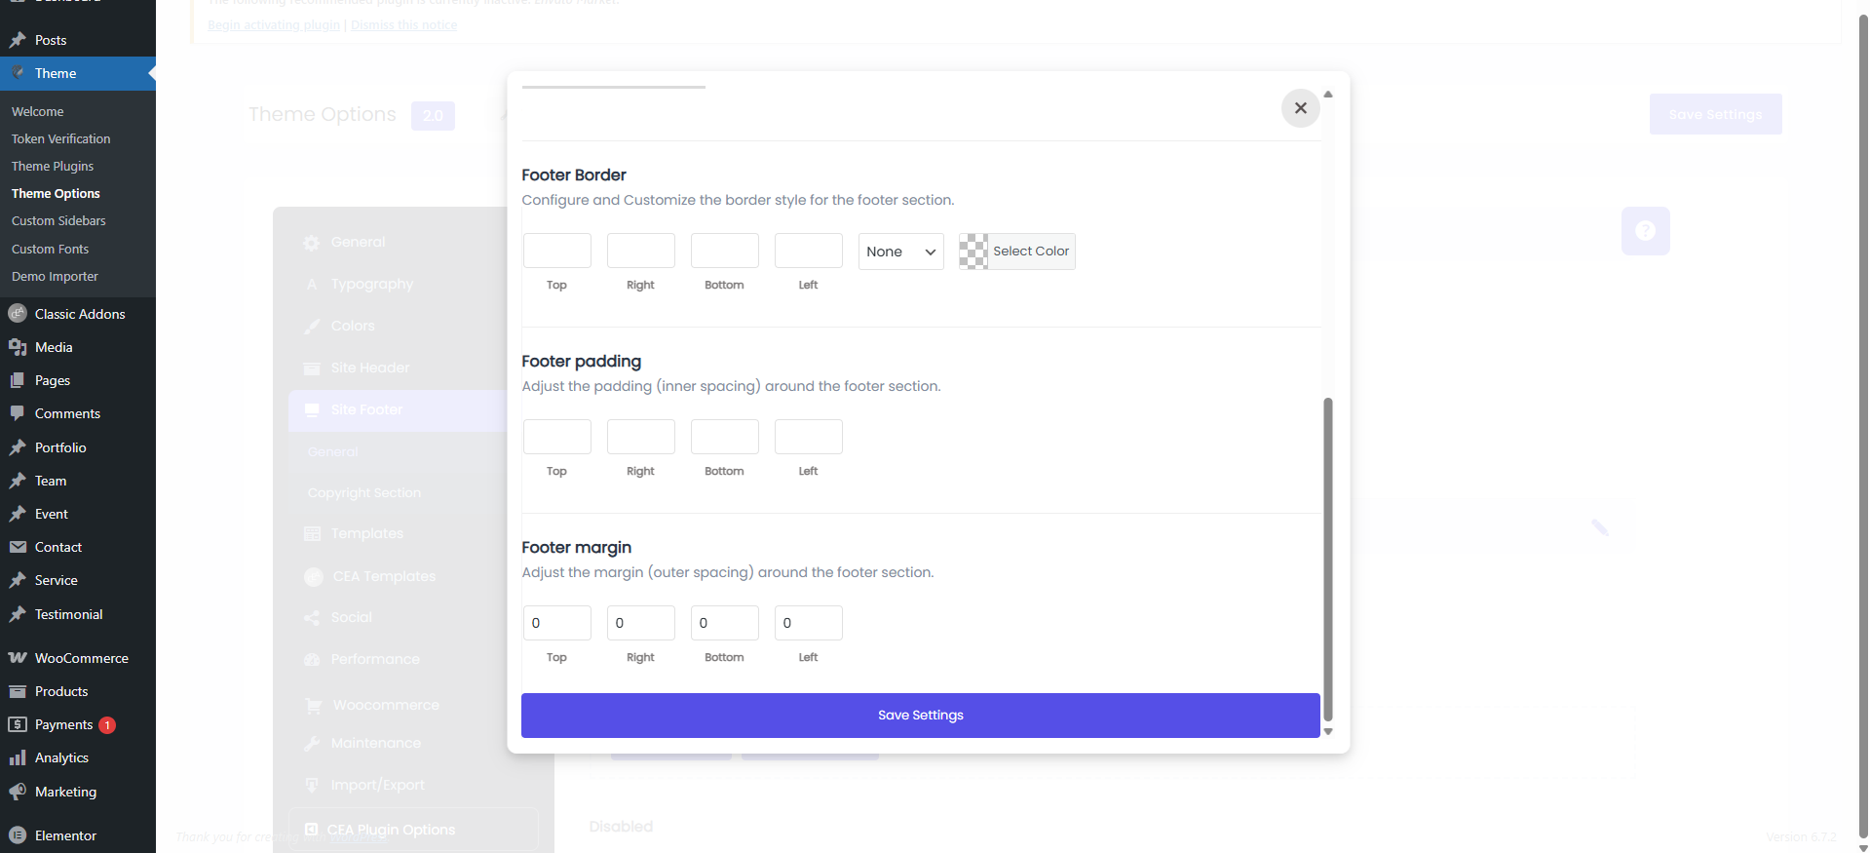
Task: Open Contact via envelope icon
Action: (18, 547)
